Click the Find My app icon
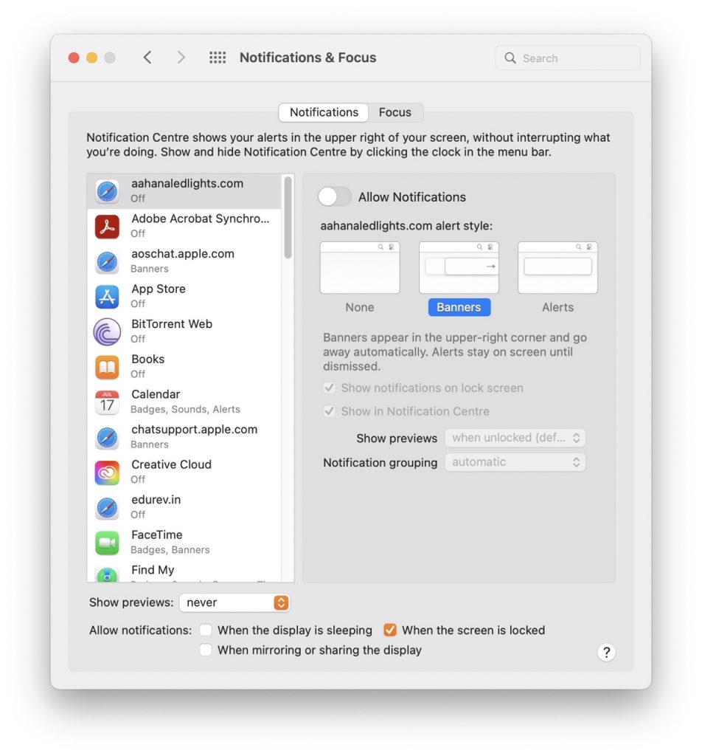 click(108, 574)
